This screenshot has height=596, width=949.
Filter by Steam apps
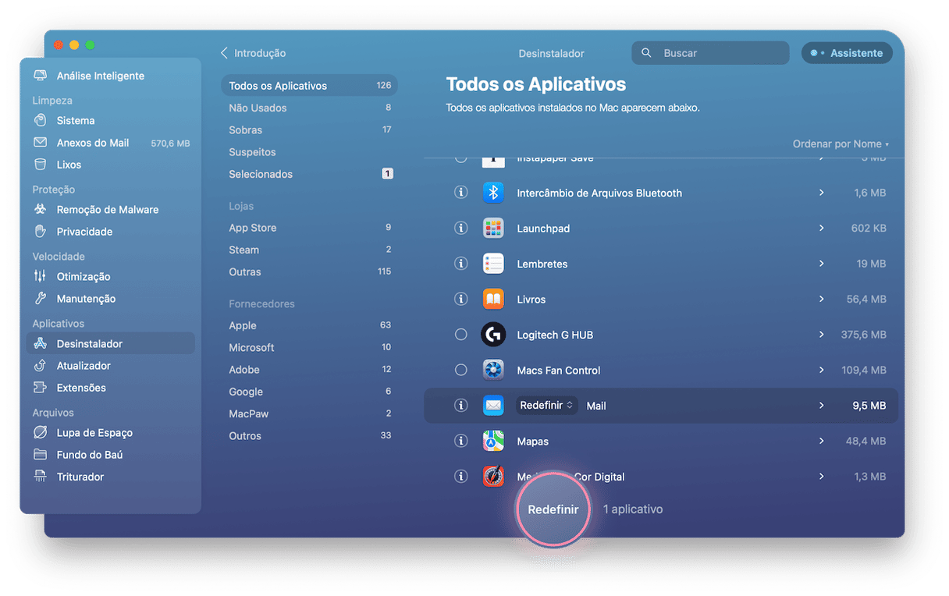pos(309,250)
